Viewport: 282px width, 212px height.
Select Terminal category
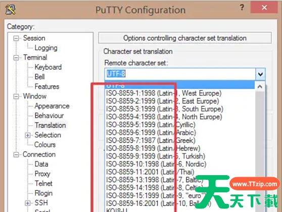(x=35, y=58)
